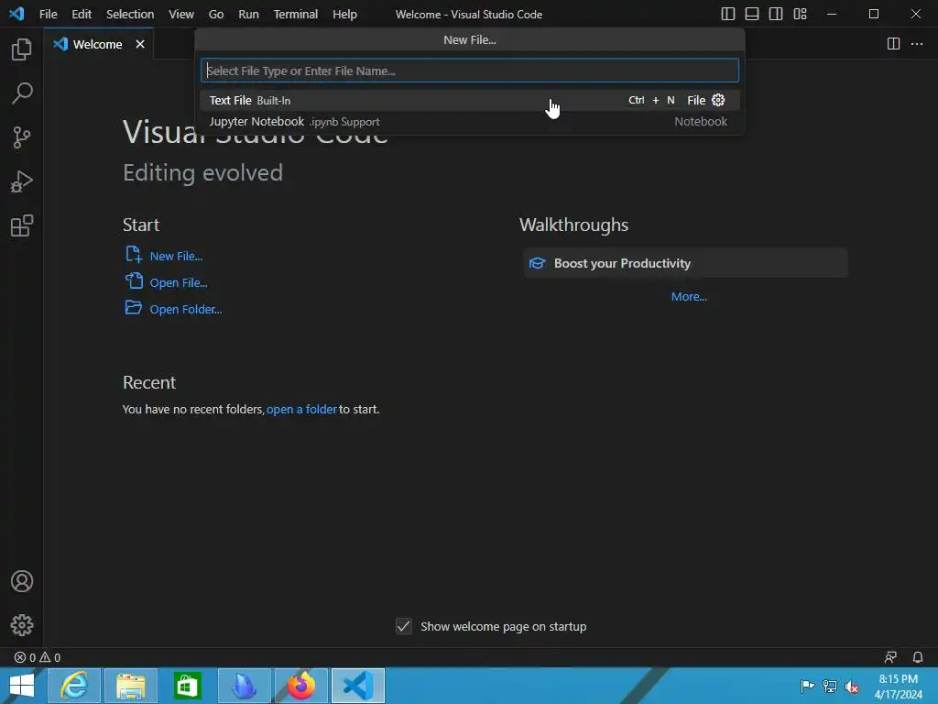Screen dimensions: 938x704
Task: Toggle the Panel layout icon
Action: [751, 14]
